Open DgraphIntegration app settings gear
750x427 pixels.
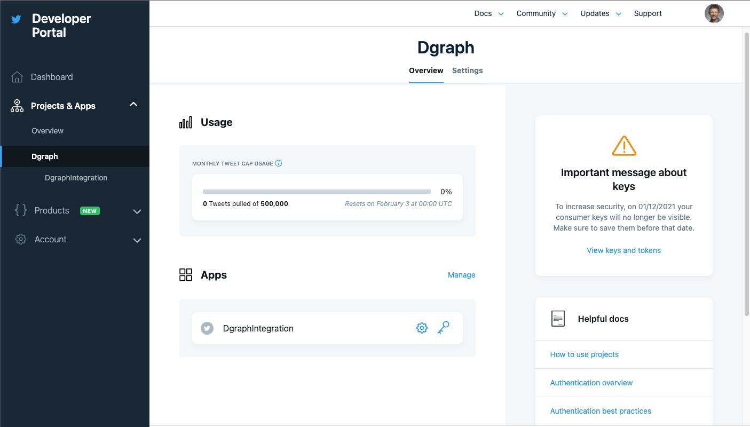422,328
